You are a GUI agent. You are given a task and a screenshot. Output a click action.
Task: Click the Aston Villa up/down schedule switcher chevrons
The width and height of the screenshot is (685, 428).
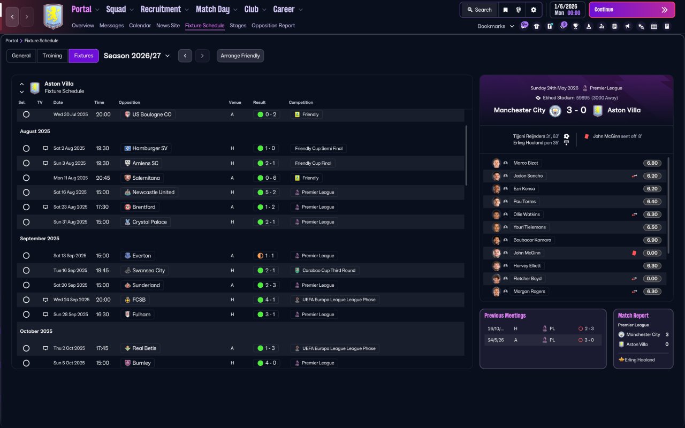(x=22, y=88)
